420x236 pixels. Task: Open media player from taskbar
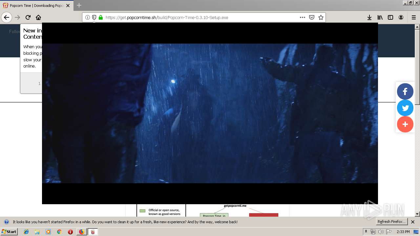point(48,232)
